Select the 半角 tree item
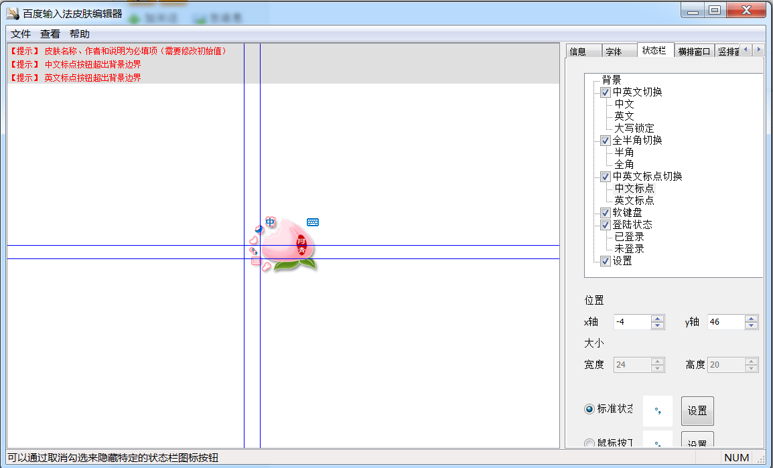 (624, 152)
